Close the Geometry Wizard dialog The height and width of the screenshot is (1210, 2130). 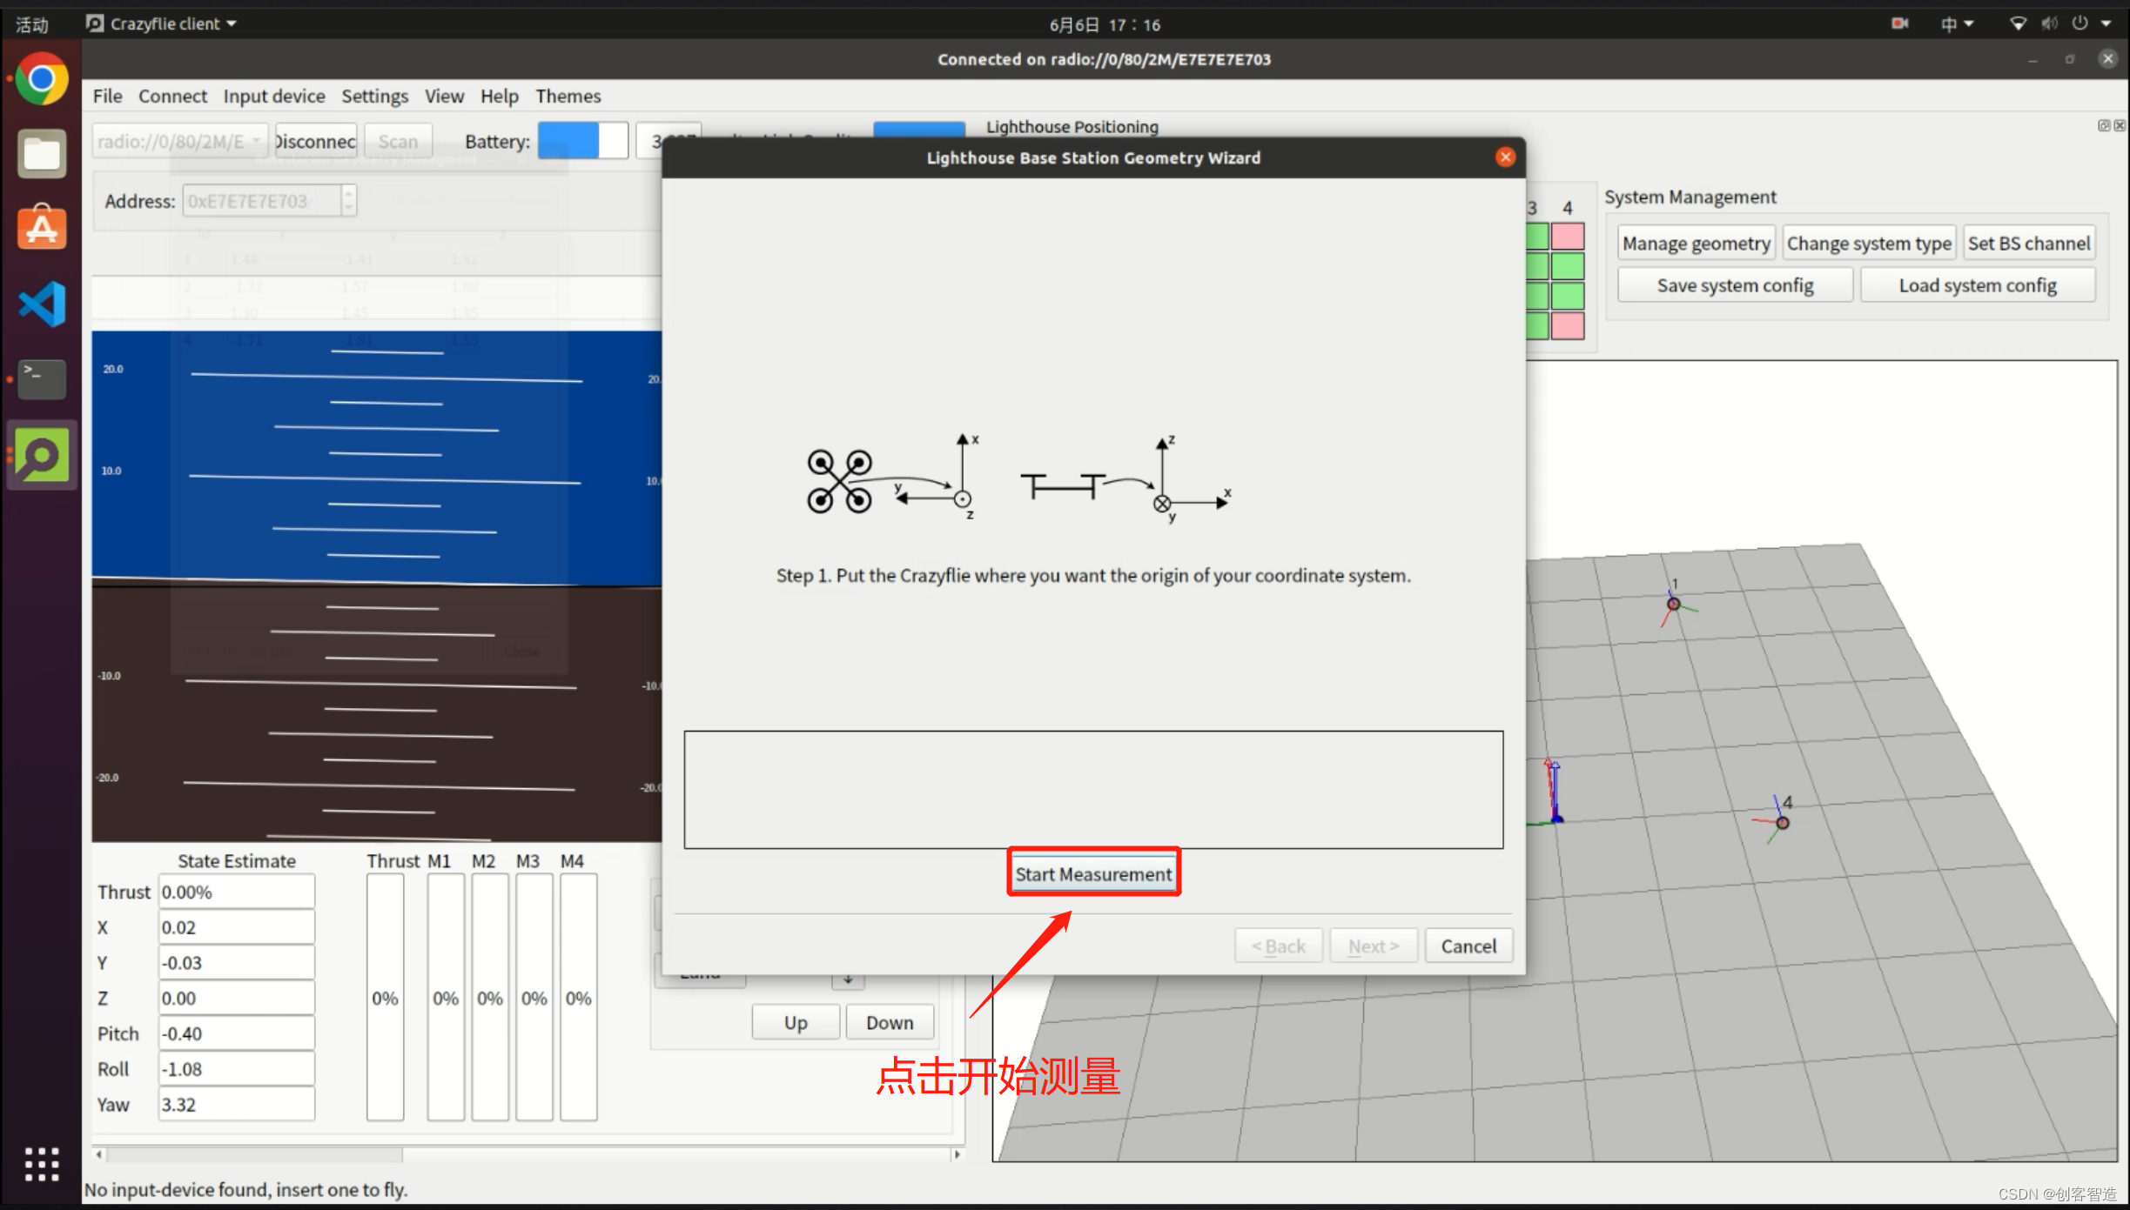click(1505, 157)
